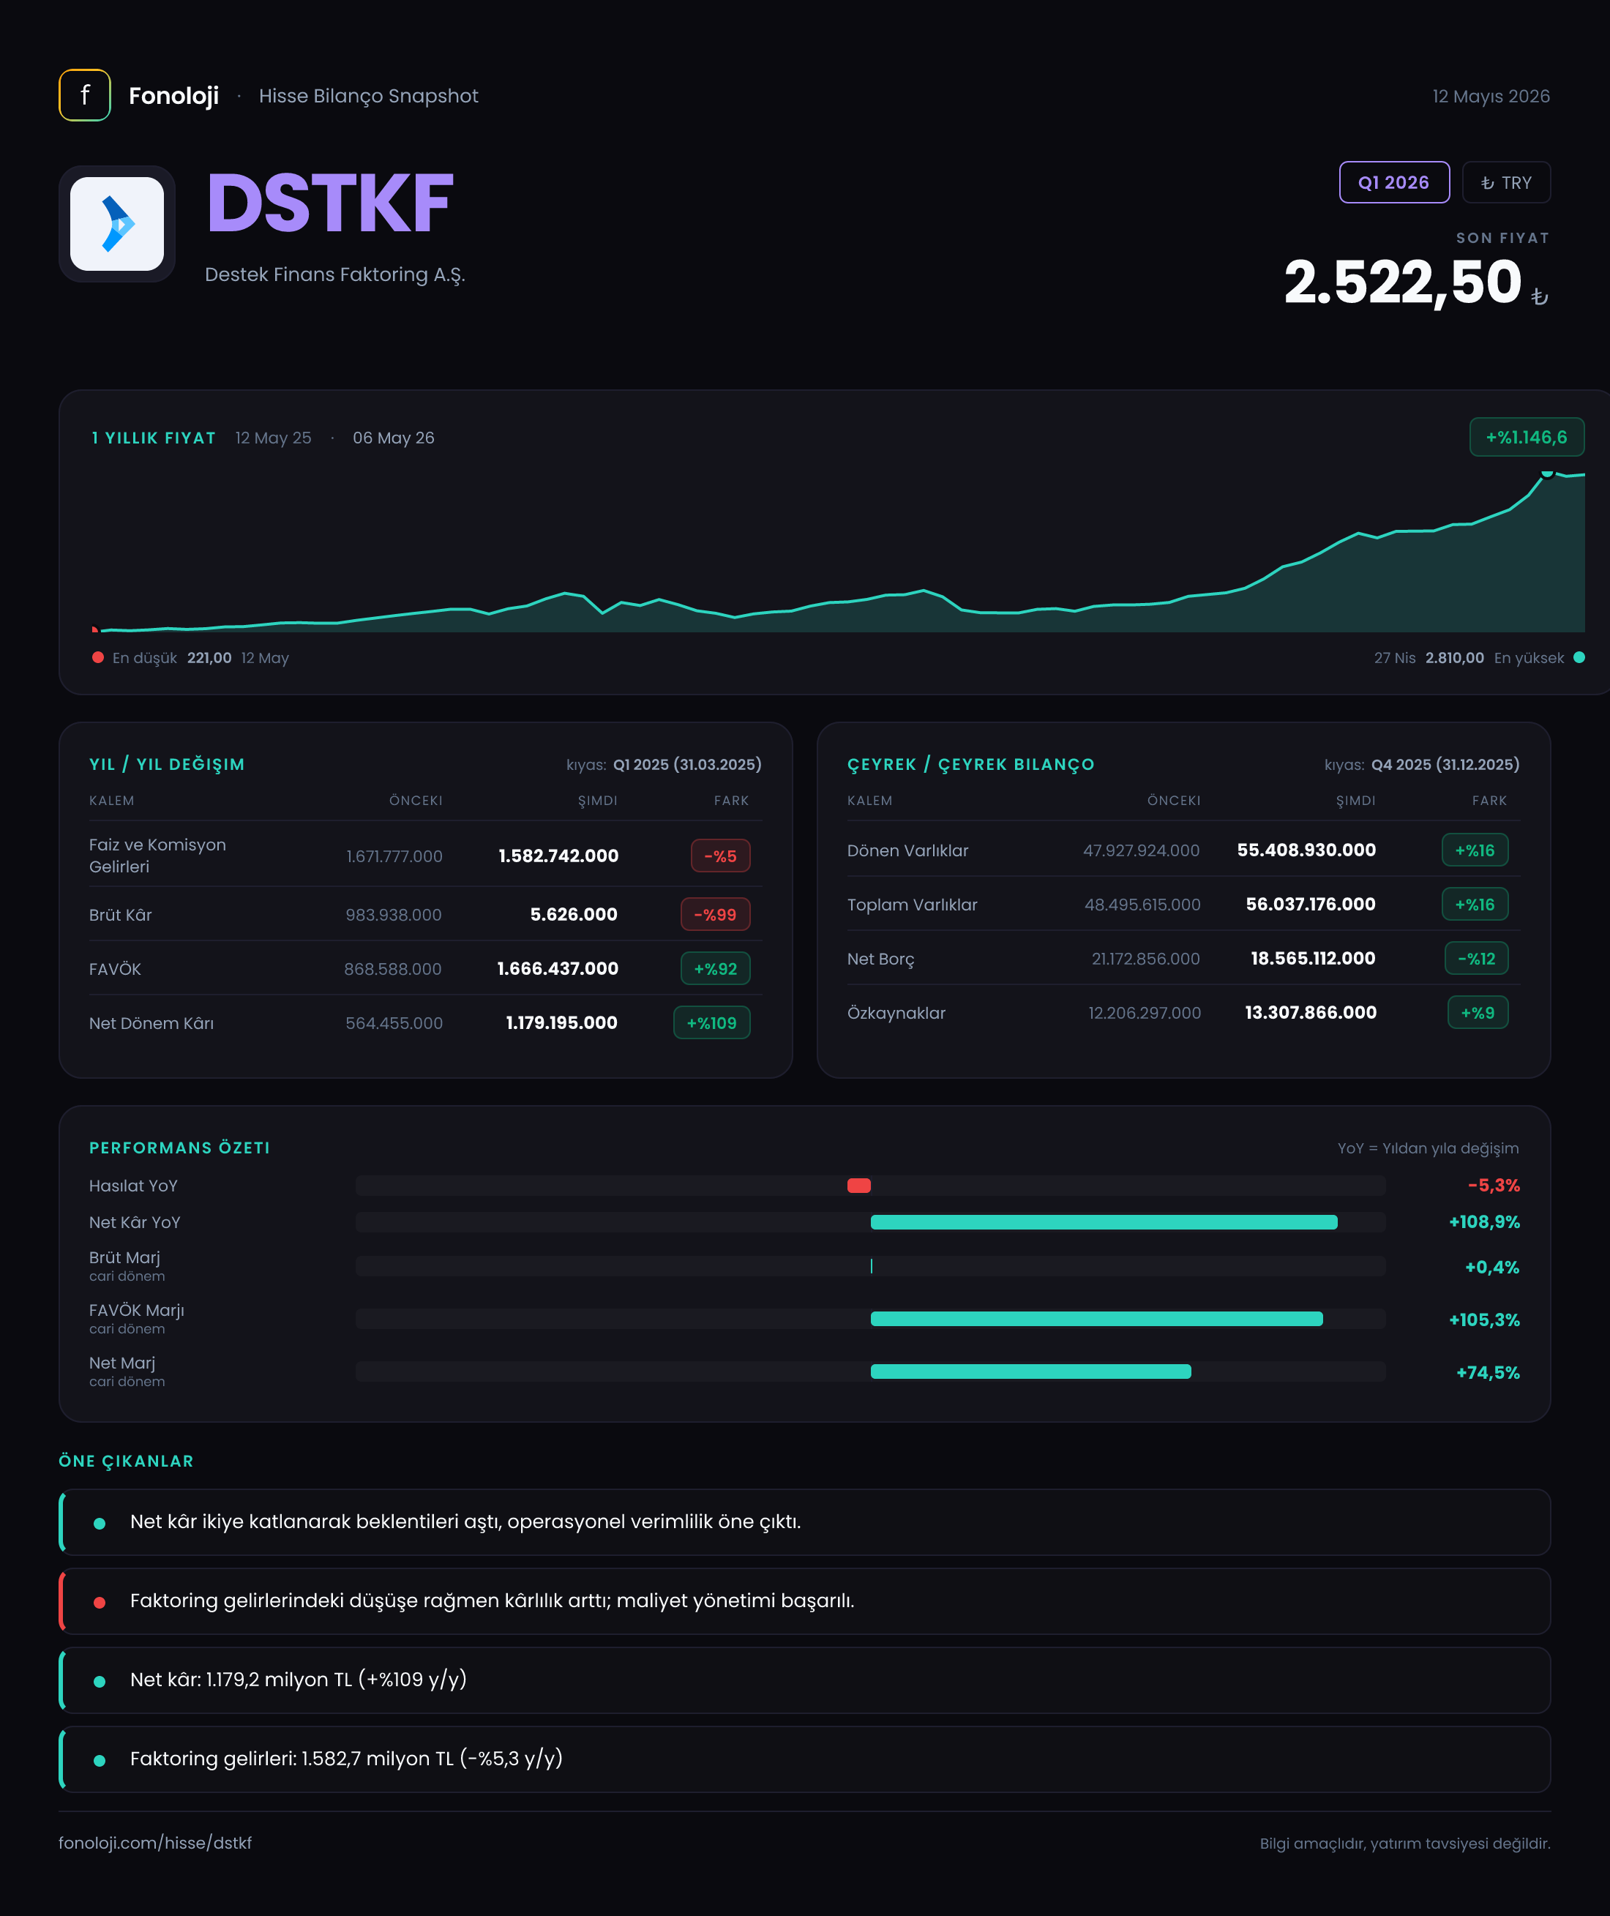Click the 18.565.112.000 Net Borç value
Screen dimensions: 1610x1916
(x=1312, y=959)
